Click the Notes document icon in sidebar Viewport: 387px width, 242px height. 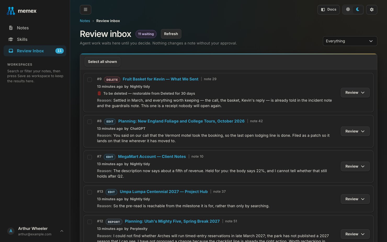pyautogui.click(x=11, y=28)
